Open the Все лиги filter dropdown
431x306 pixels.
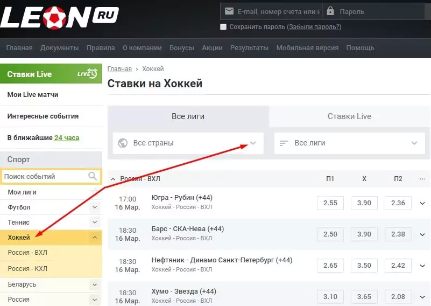click(349, 143)
